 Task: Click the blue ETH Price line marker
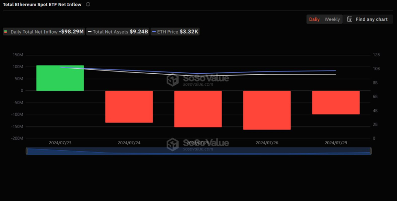154,32
